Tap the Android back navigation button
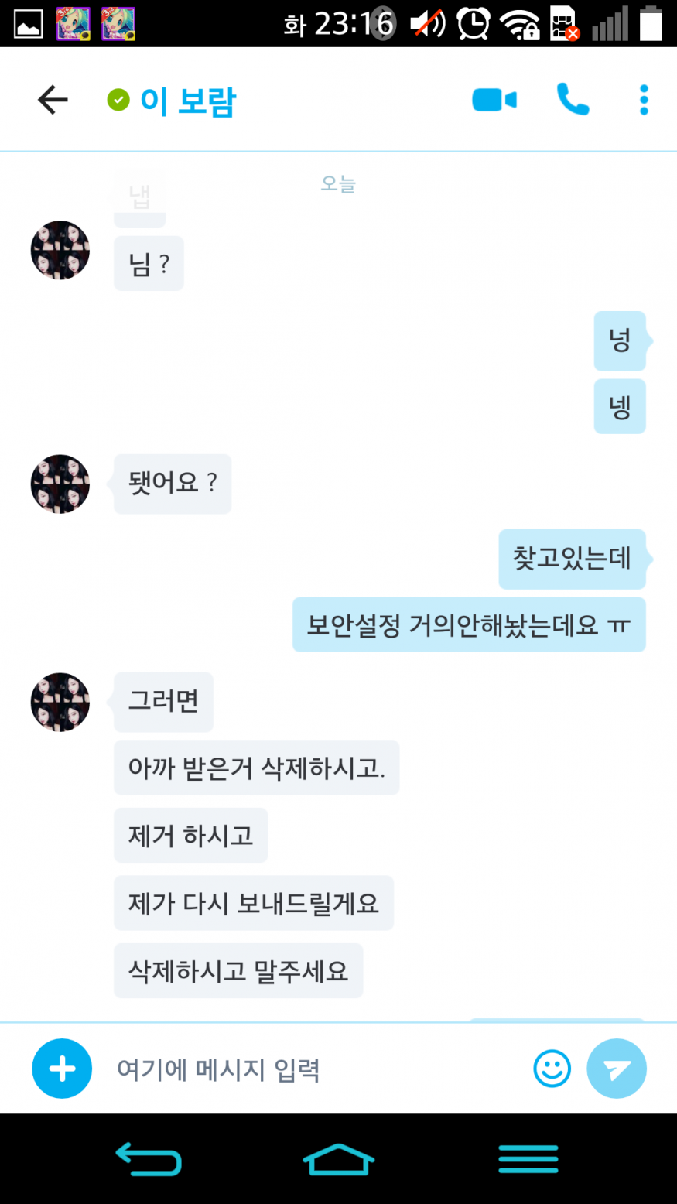The height and width of the screenshot is (1204, 677). 149,1159
